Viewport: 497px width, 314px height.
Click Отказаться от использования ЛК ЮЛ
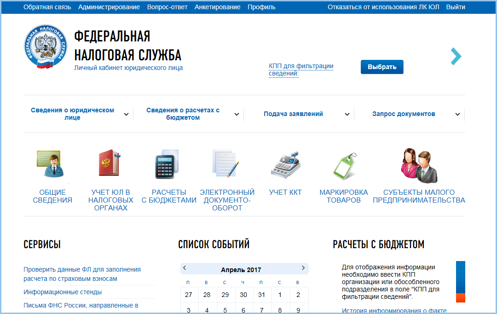[x=383, y=7]
